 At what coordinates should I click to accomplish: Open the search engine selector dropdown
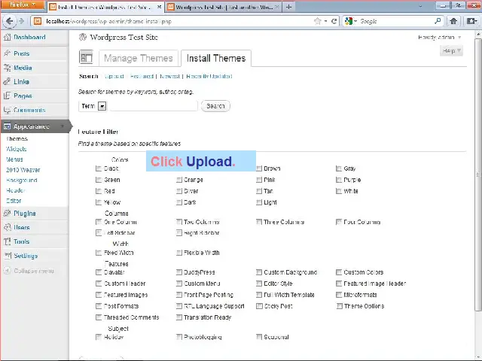coord(351,21)
